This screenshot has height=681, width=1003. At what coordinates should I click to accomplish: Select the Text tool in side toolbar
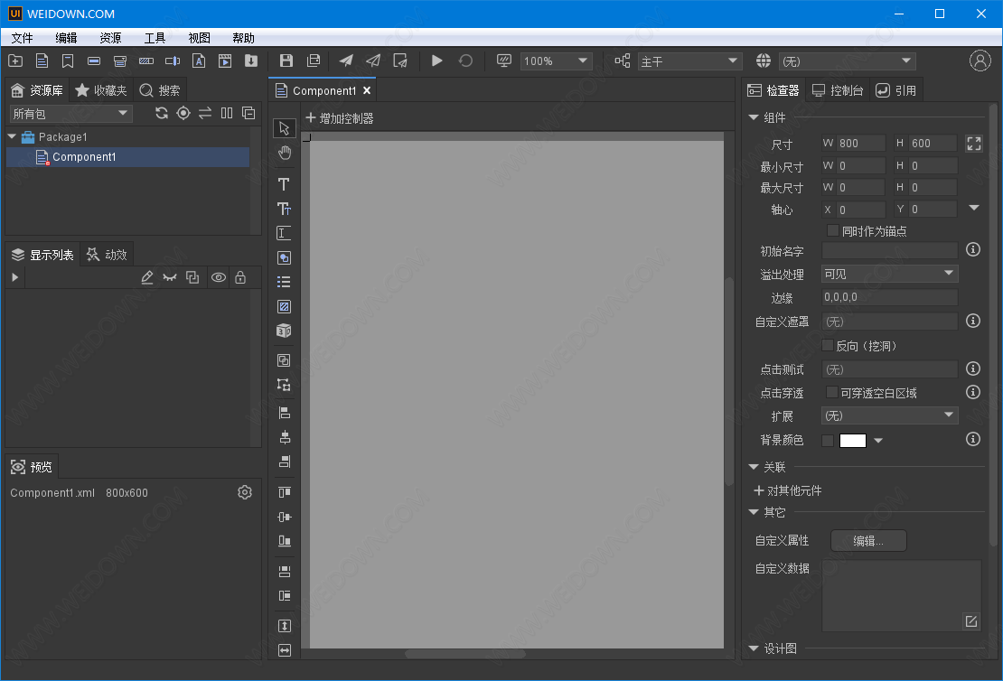pyautogui.click(x=284, y=184)
